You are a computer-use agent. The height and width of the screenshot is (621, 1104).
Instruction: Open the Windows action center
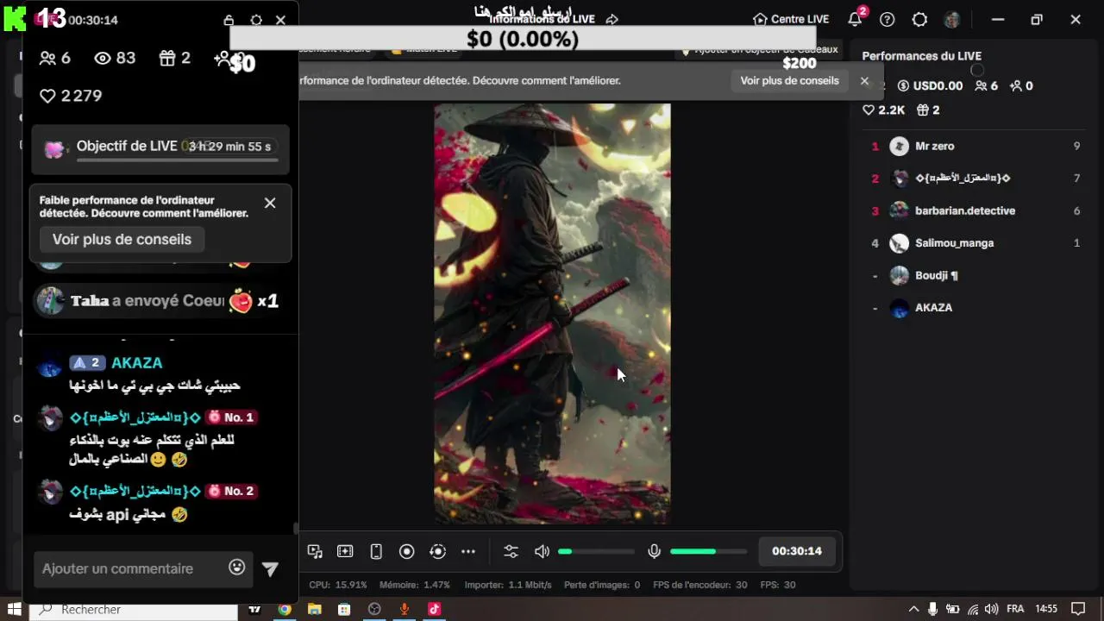1078,609
